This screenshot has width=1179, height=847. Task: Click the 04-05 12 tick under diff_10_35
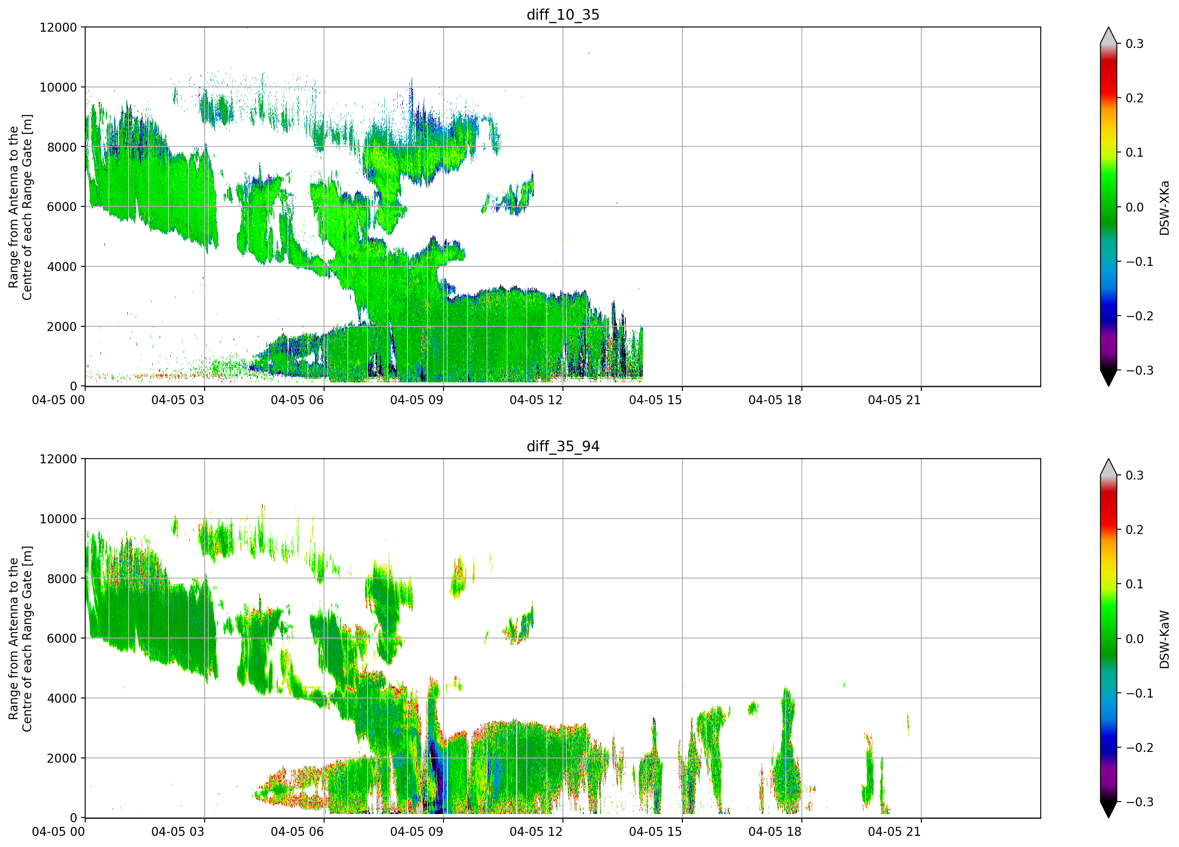(x=536, y=400)
